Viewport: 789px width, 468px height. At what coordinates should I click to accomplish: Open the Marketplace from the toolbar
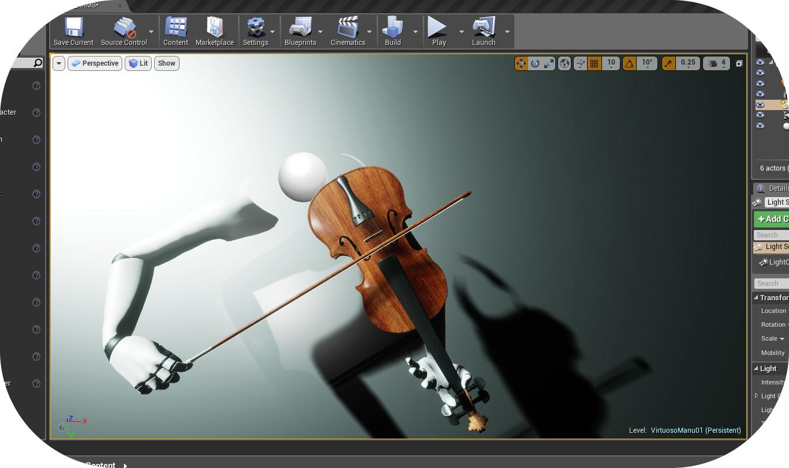tap(214, 28)
